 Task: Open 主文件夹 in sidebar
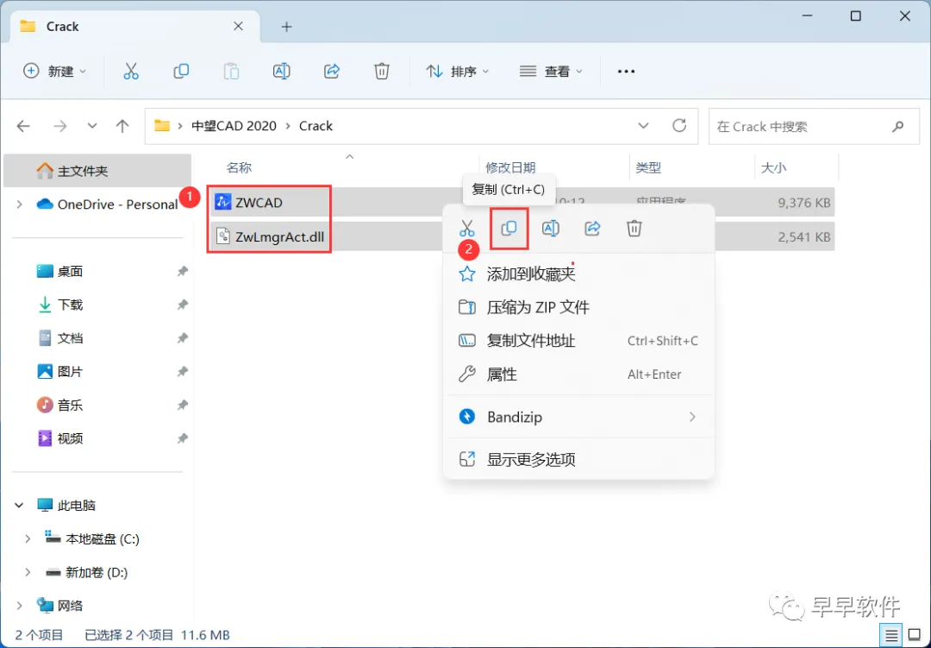(x=97, y=171)
